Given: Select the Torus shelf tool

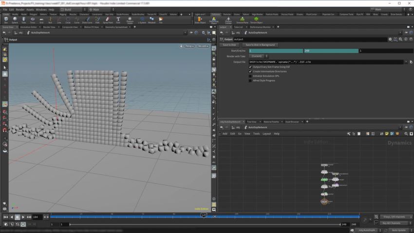Looking at the screenshot, I should [33, 20].
